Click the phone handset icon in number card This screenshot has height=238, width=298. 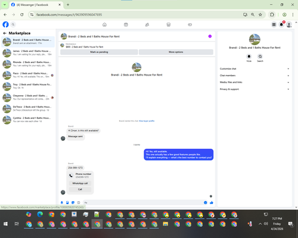click(x=71, y=176)
